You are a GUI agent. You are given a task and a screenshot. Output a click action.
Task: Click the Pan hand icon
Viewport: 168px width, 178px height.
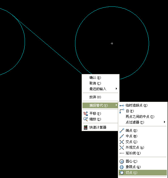(x=86, y=114)
